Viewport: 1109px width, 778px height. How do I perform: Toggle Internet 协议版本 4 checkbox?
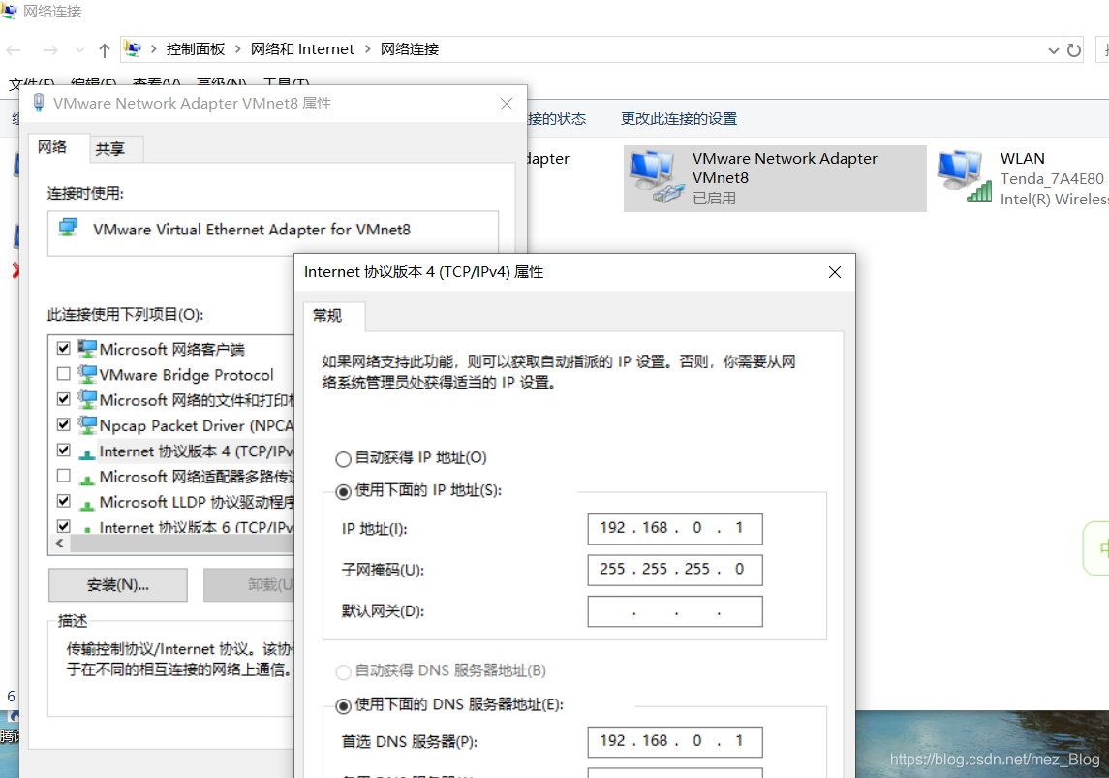click(64, 450)
